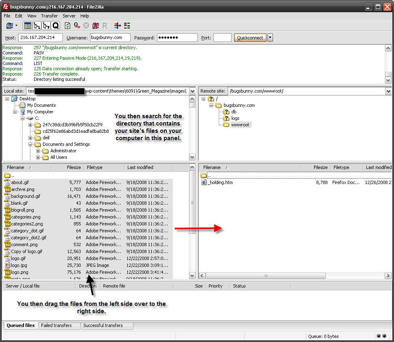
Task: Click the Reconnect (R) icon
Action: click(x=105, y=26)
